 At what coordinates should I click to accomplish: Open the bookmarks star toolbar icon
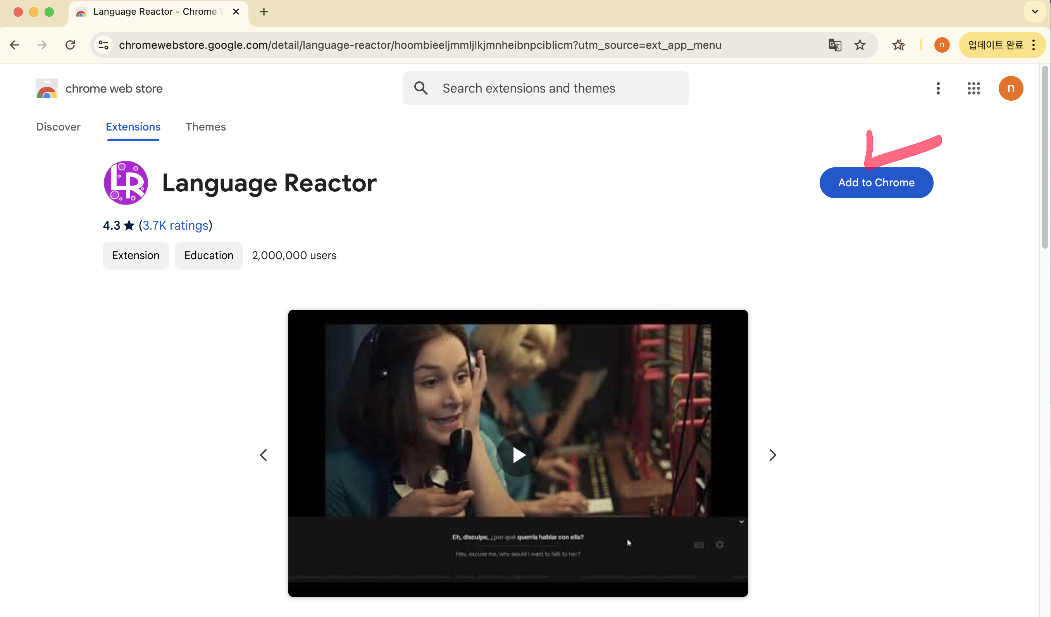(898, 45)
